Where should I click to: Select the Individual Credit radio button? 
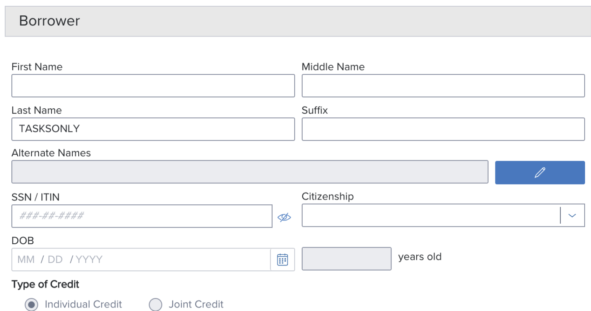pyautogui.click(x=31, y=305)
